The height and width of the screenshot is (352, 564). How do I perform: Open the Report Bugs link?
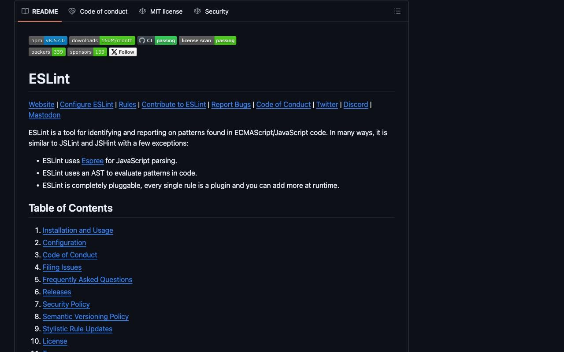click(231, 104)
